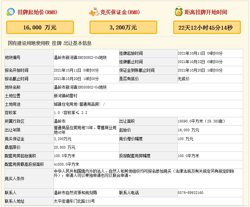Click the 投报配套用房幅度 value 100.0平方米

point(189,156)
